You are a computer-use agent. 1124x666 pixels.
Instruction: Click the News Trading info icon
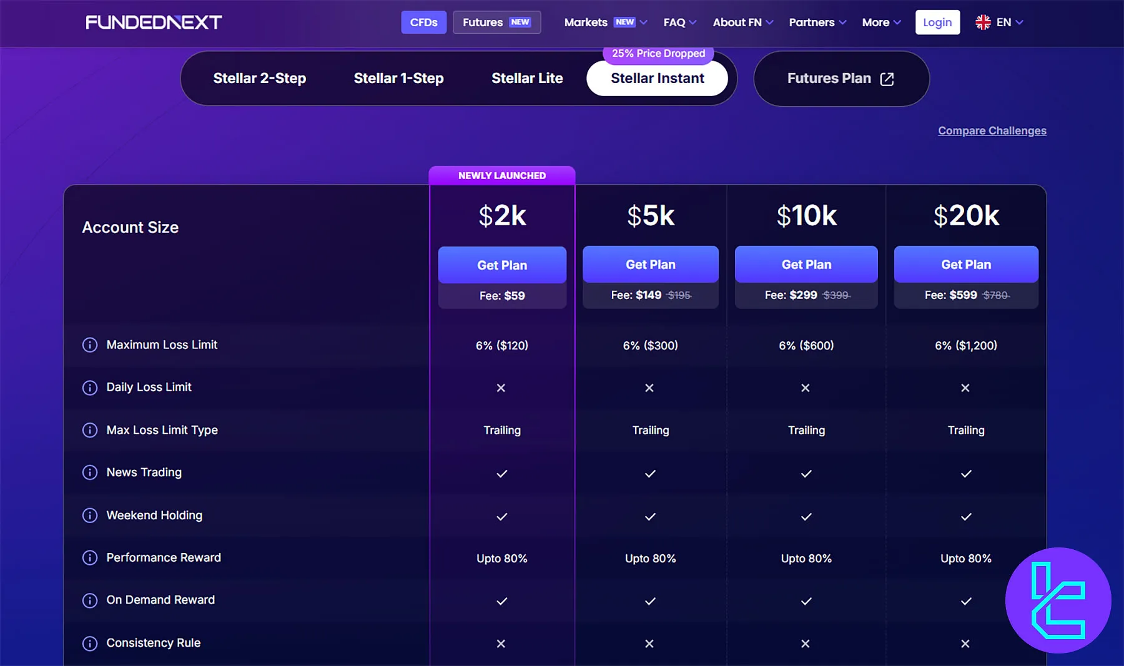pyautogui.click(x=90, y=473)
